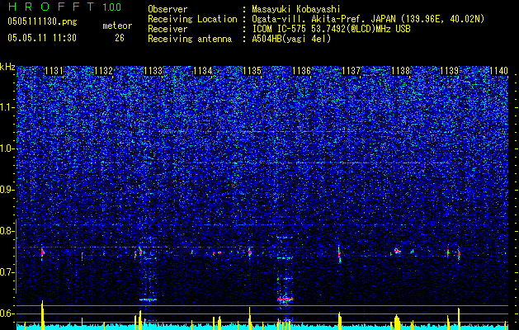Click the 0.8 kHz frequency tick label
The height and width of the screenshot is (330, 519).
(x=7, y=231)
